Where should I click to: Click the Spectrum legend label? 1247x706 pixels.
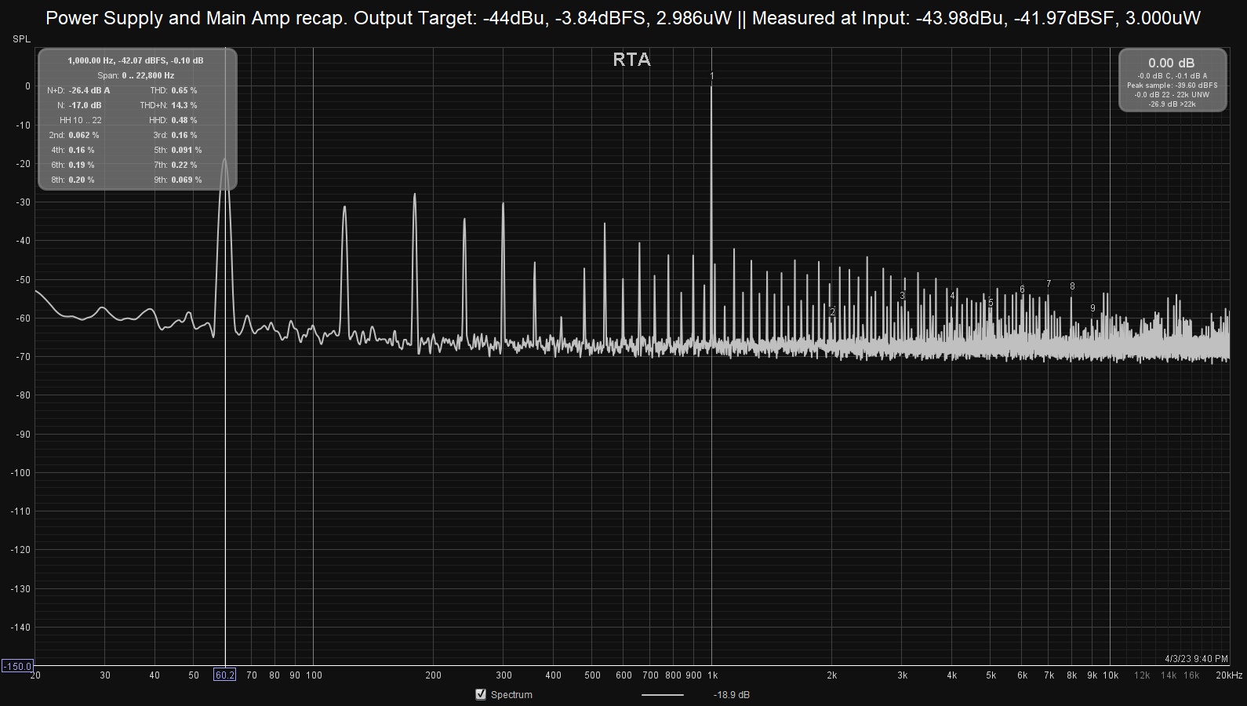pyautogui.click(x=511, y=695)
